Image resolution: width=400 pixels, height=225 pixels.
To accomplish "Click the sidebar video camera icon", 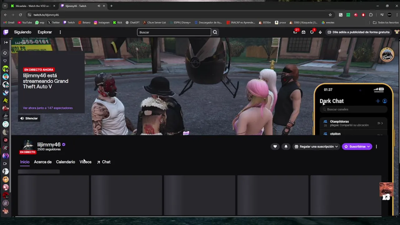I will coord(5,163).
